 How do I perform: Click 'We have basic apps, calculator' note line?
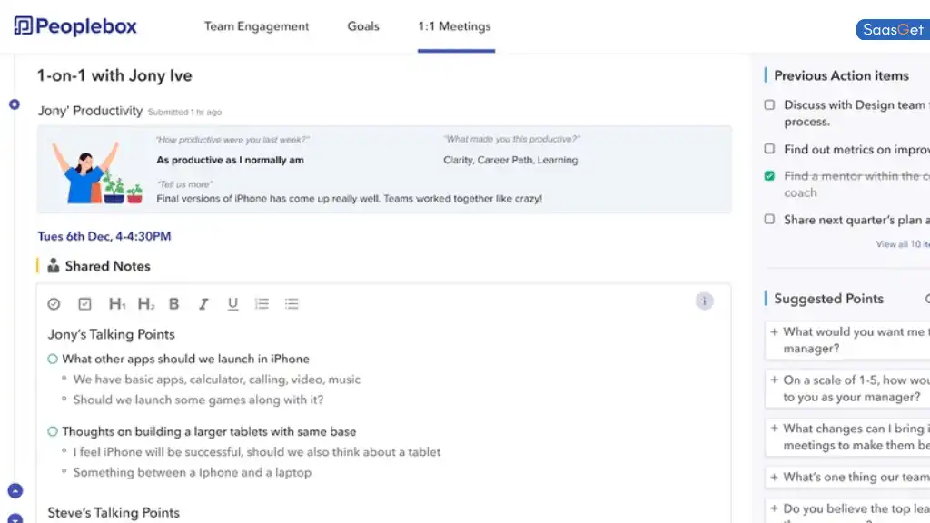click(x=216, y=380)
